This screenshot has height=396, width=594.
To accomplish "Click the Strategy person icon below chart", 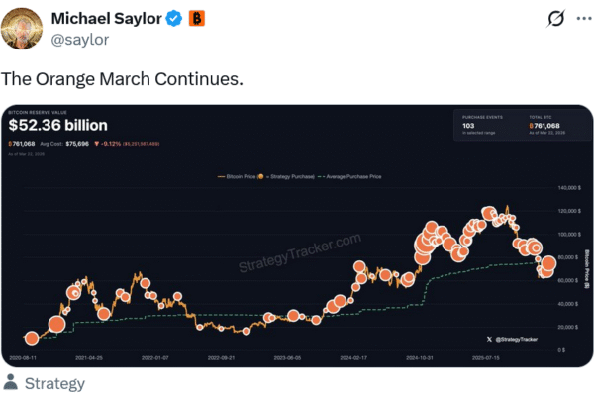I will 12,383.
